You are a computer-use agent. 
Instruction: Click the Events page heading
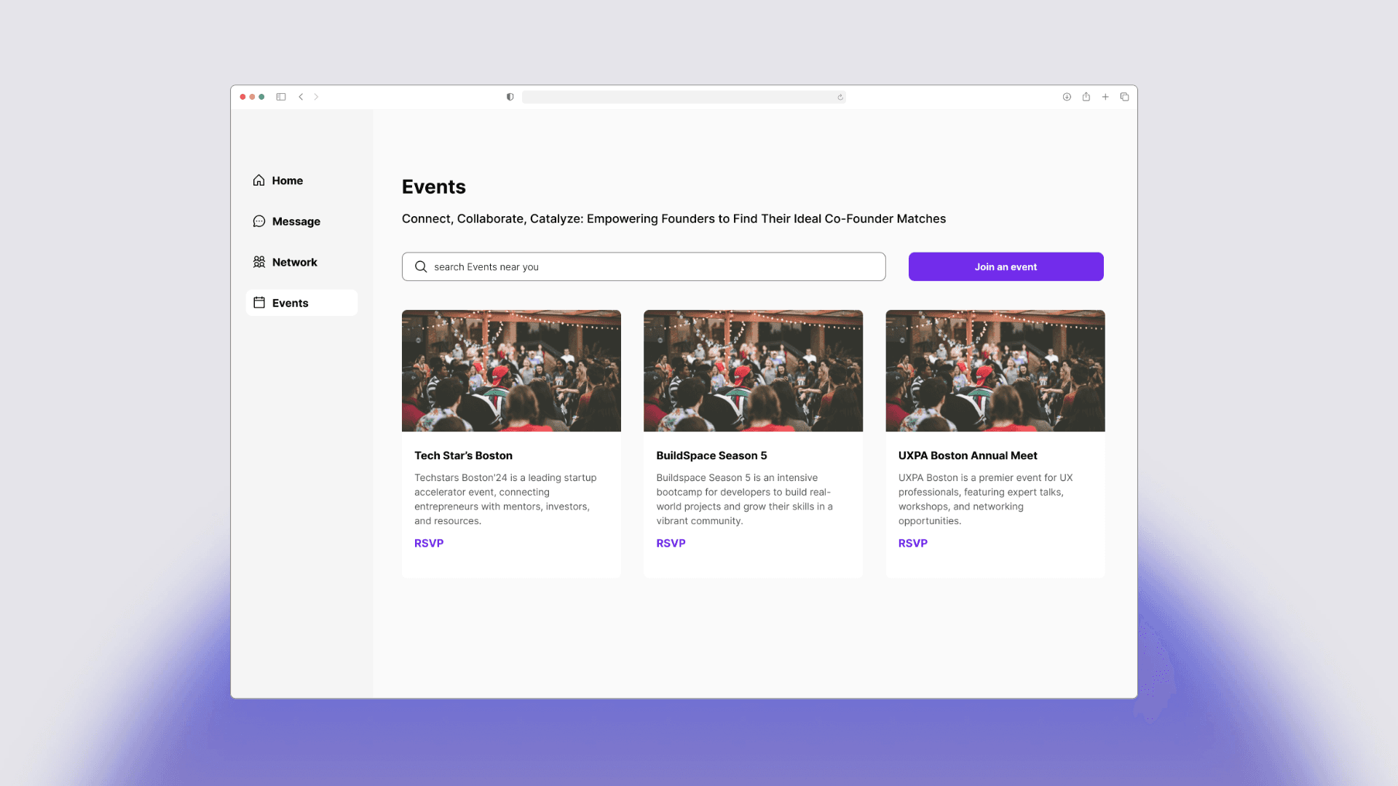click(434, 187)
